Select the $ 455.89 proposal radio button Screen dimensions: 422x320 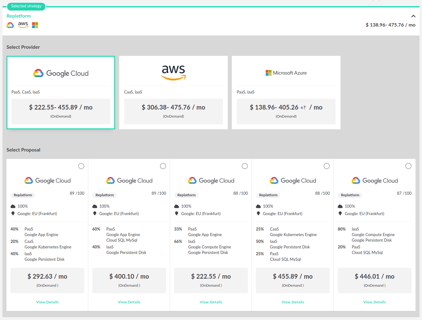pyautogui.click(x=327, y=166)
